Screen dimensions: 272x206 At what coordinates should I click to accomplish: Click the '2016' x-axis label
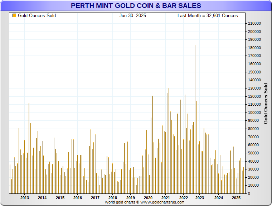click(x=78, y=198)
